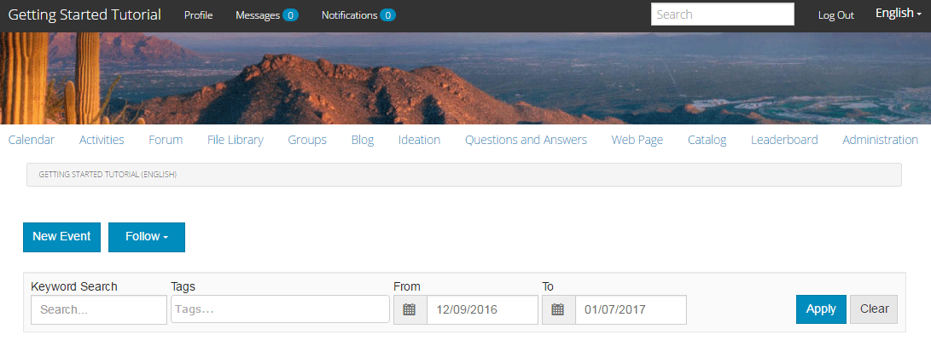This screenshot has width=931, height=352.
Task: Open the English language dropdown
Action: coord(899,14)
